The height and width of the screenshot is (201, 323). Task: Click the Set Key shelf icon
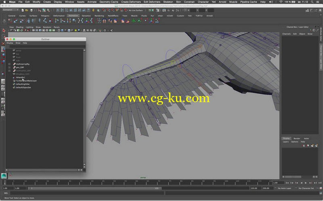10,21
